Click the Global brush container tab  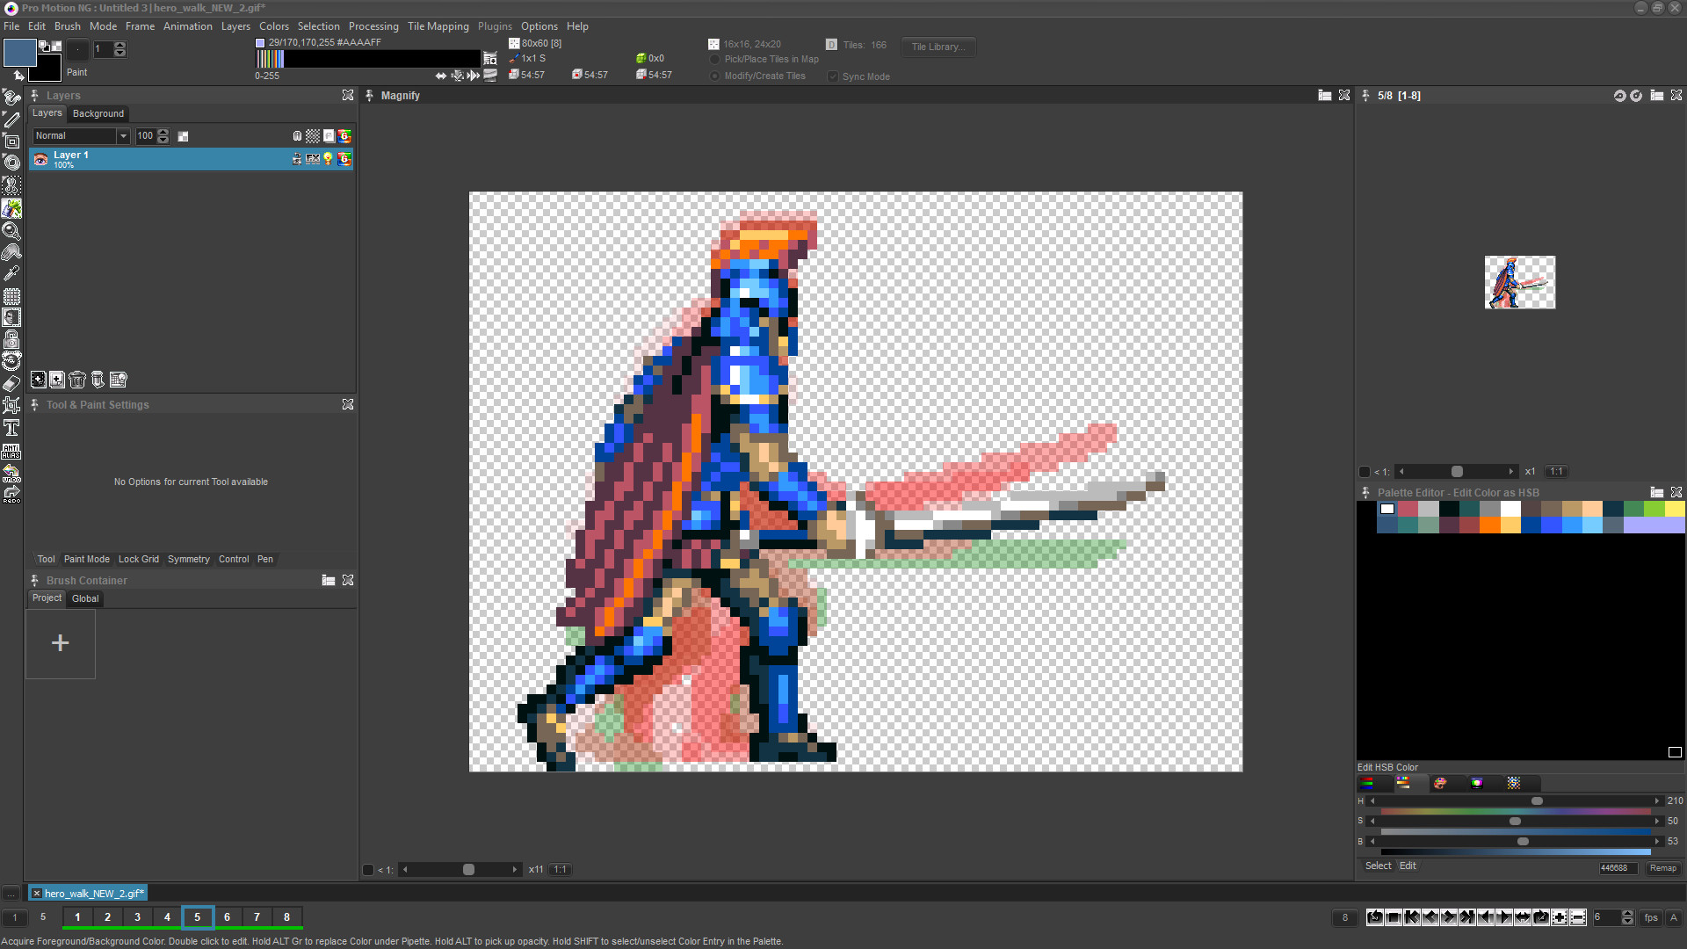84,598
